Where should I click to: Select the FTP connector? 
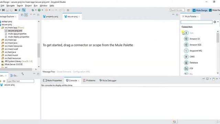click(x=189, y=69)
